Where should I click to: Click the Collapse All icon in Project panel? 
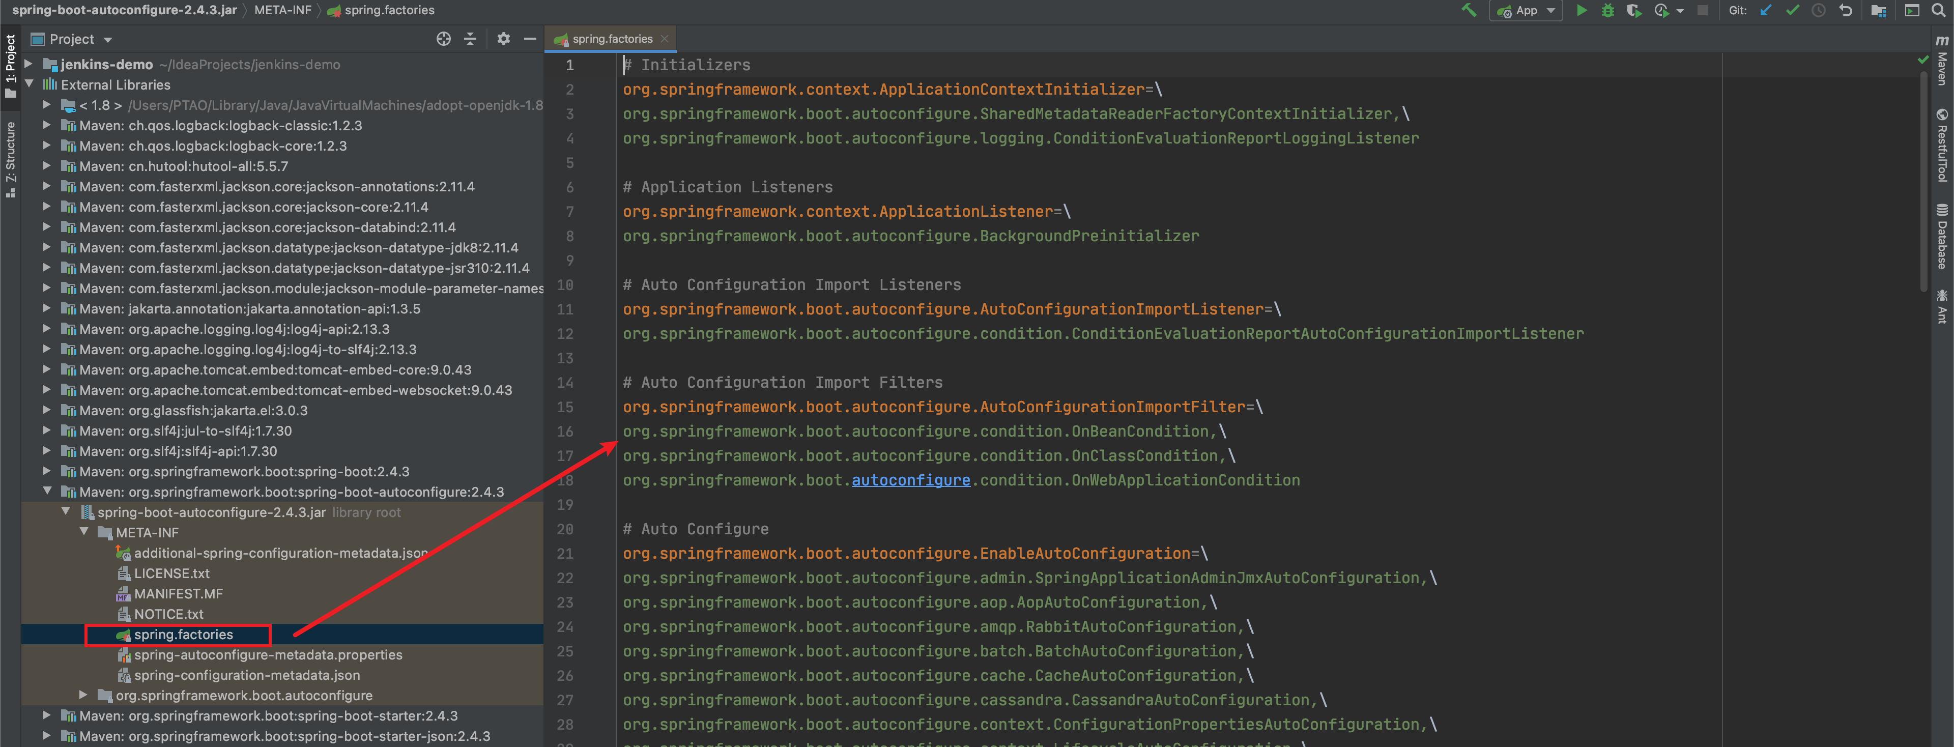pos(470,39)
